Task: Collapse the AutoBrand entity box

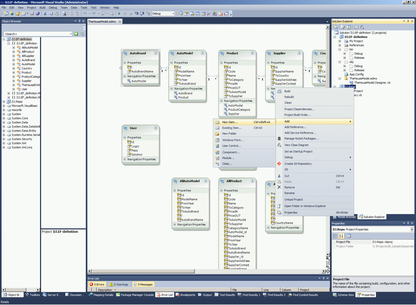Action: pyautogui.click(x=156, y=53)
